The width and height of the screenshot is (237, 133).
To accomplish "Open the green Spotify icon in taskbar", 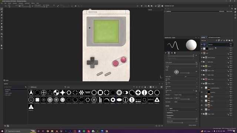I will [84, 131].
